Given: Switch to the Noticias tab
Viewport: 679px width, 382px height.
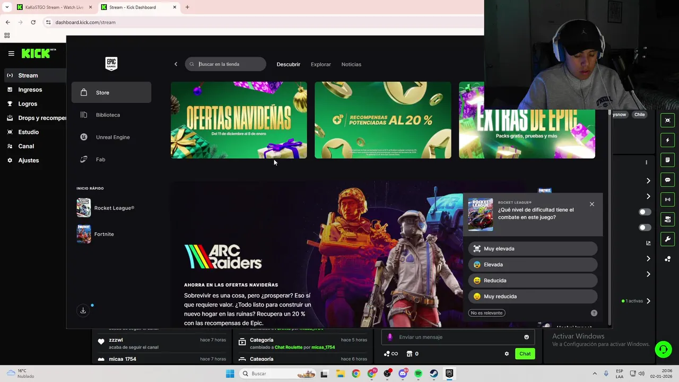Looking at the screenshot, I should pos(351,64).
